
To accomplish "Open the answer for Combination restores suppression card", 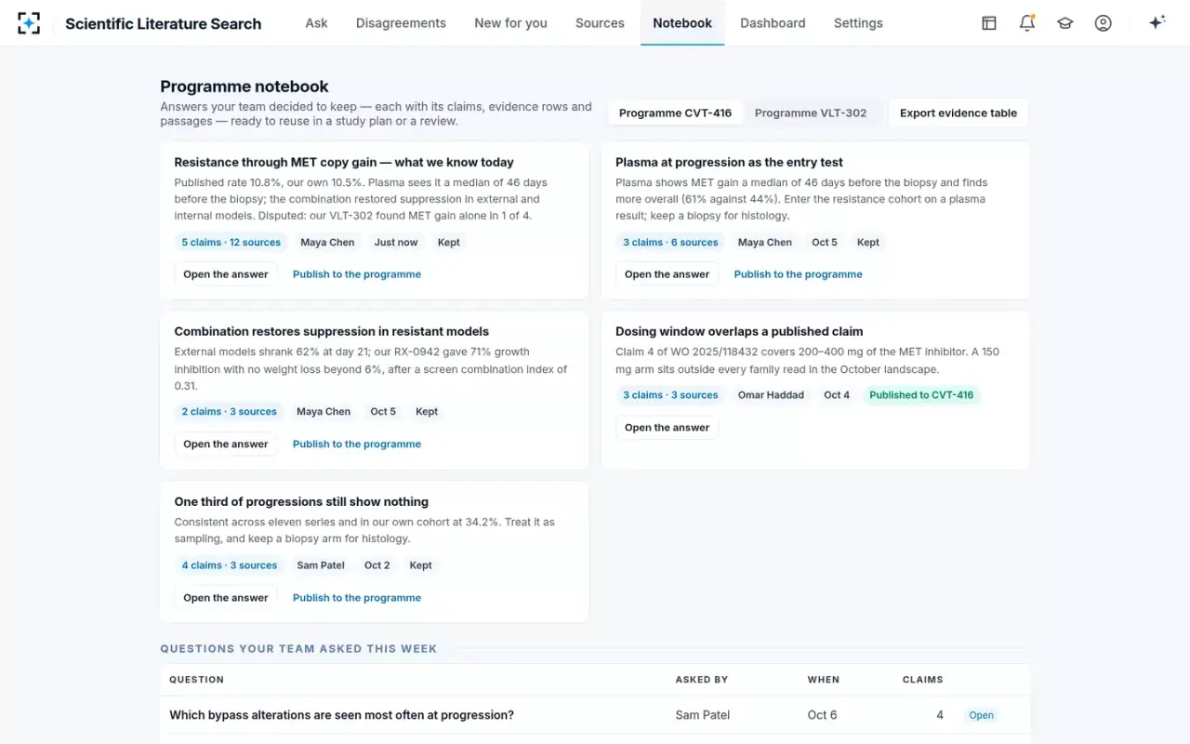I will pos(226,444).
